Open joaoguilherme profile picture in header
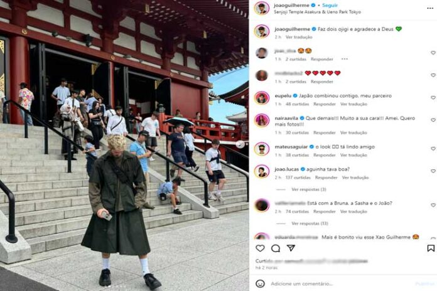437x291 pixels. (x=262, y=8)
